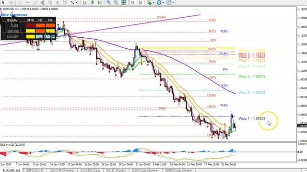
Task: Switch chart to line chart
Action: (x=100, y=2)
